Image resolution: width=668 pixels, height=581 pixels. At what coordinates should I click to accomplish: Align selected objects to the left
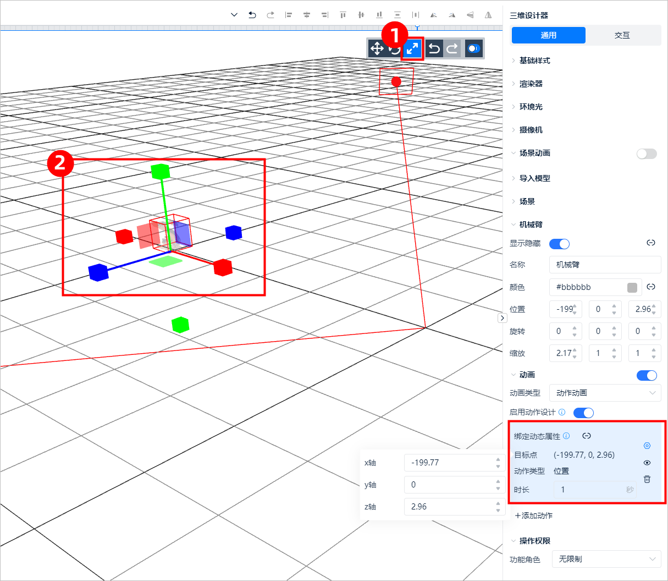pos(289,15)
